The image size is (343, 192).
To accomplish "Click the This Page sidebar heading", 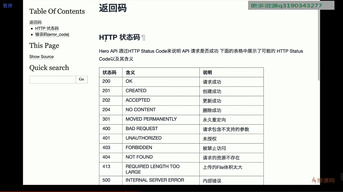I will 44,45.
